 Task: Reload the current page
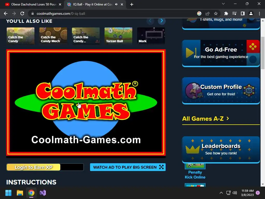click(22, 13)
